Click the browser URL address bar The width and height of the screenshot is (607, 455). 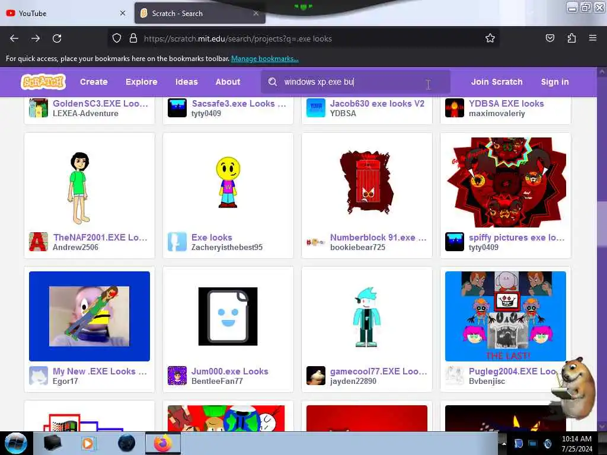(x=303, y=39)
